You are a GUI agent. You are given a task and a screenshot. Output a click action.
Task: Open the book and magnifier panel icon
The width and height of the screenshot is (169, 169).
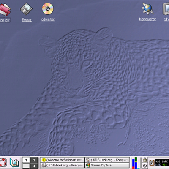pos(14,163)
